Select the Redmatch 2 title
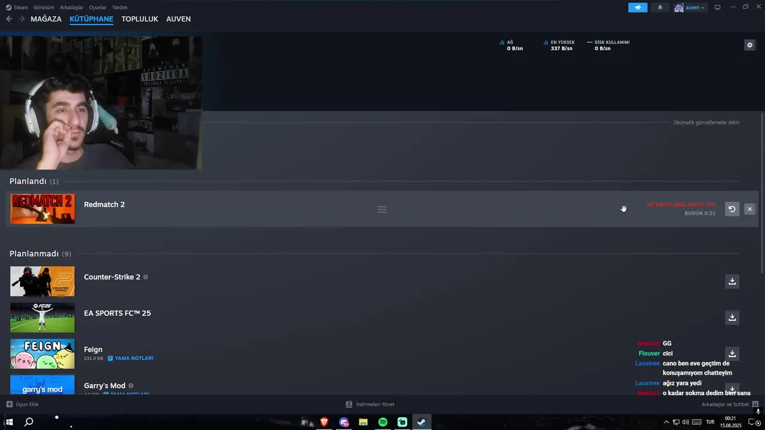The image size is (765, 430). (105, 204)
